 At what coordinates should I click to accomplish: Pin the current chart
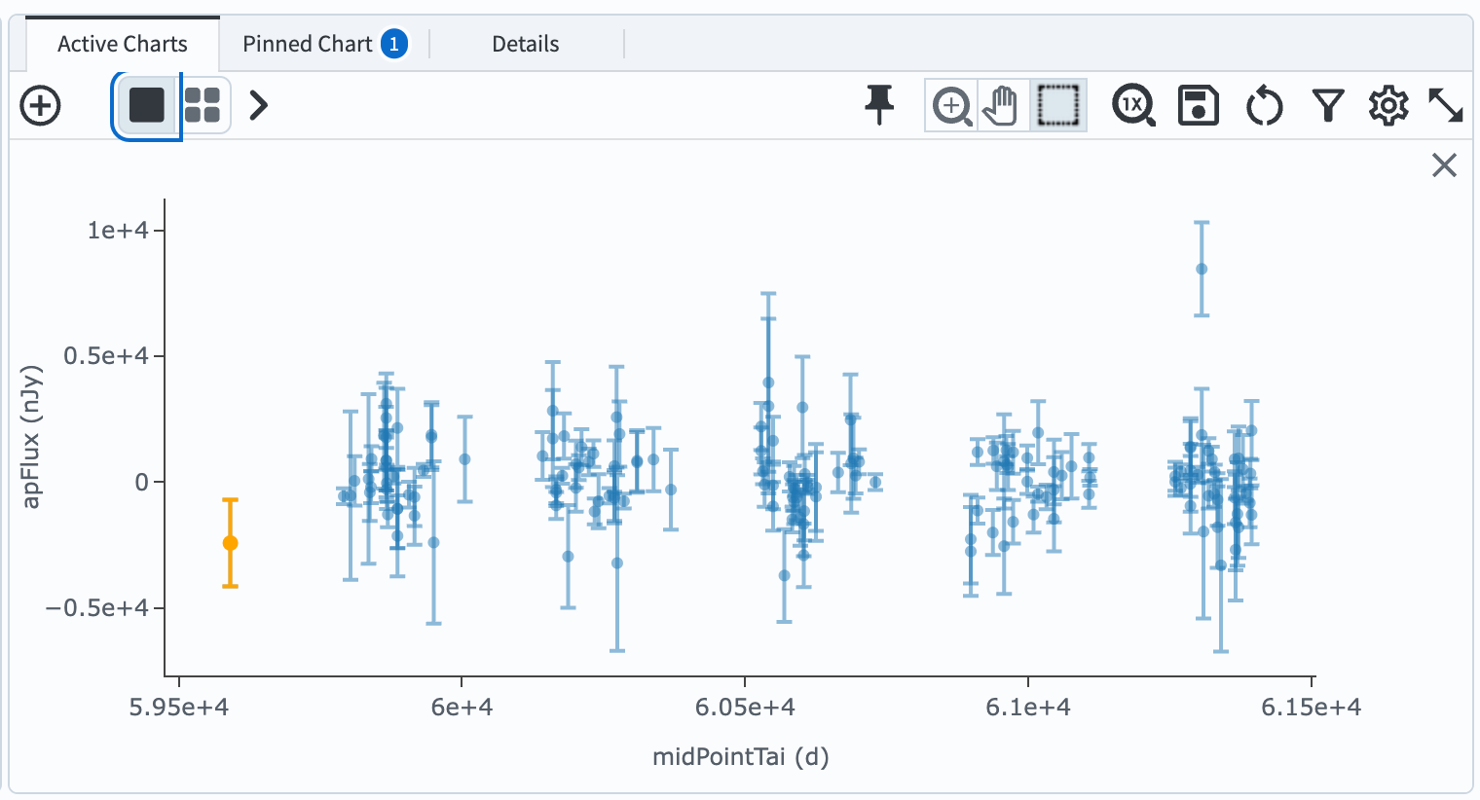point(879,105)
